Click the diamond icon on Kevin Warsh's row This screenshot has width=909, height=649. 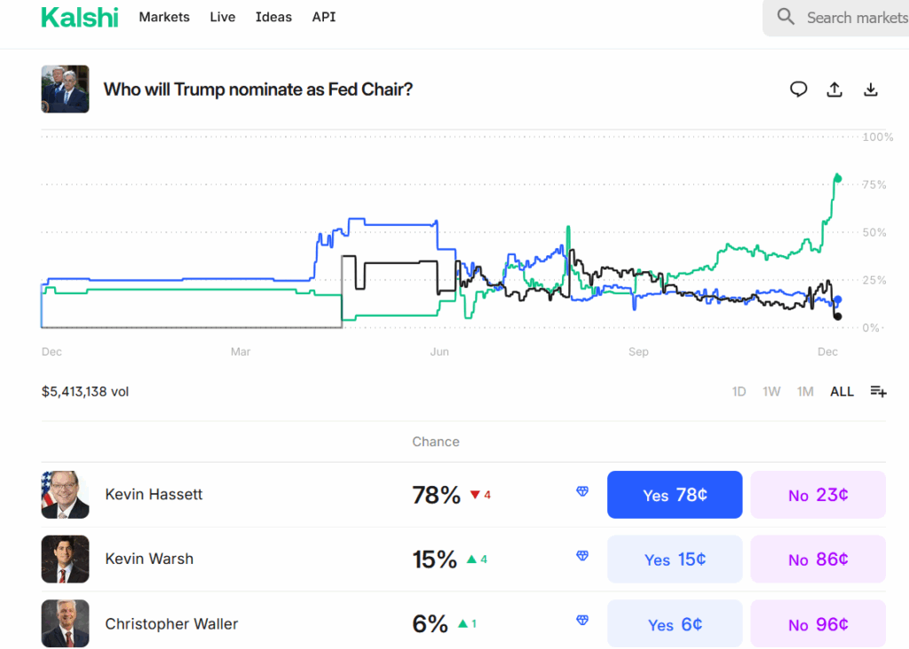point(582,554)
